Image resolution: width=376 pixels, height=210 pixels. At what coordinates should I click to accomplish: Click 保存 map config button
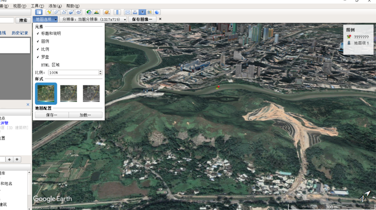(x=52, y=115)
